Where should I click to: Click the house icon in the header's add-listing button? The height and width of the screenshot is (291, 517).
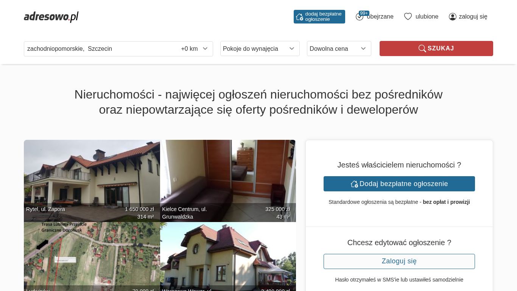click(299, 17)
